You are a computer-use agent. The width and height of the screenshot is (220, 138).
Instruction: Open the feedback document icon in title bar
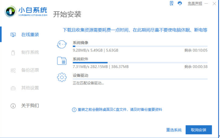coord(172,3)
